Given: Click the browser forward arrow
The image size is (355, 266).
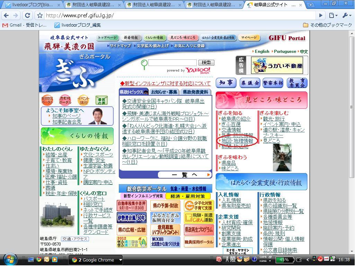Looking at the screenshot, I should click(x=16, y=15).
